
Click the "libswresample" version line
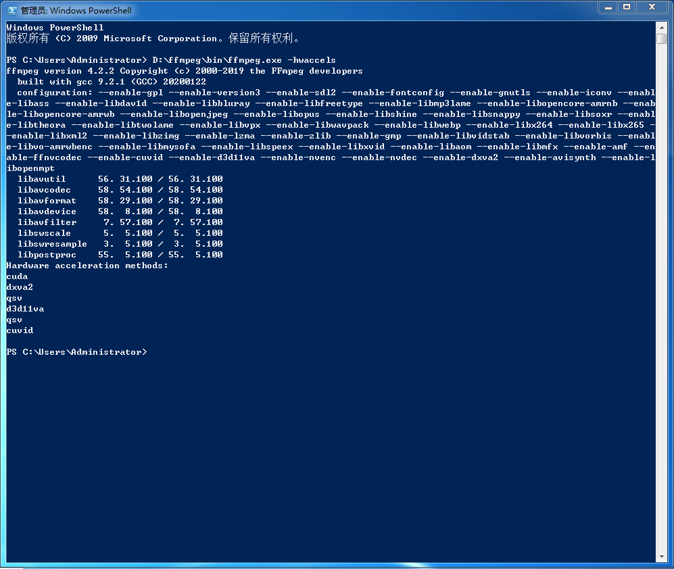coord(120,244)
